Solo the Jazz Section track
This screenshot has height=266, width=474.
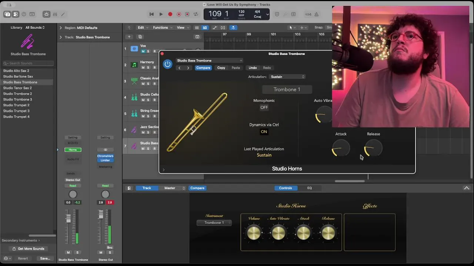pos(148,132)
